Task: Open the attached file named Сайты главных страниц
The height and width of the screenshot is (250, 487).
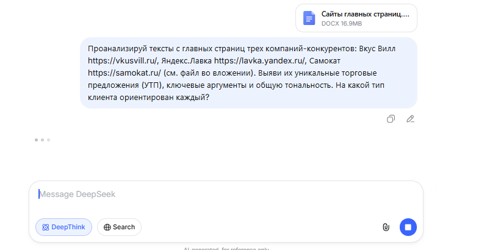Action: tap(365, 13)
